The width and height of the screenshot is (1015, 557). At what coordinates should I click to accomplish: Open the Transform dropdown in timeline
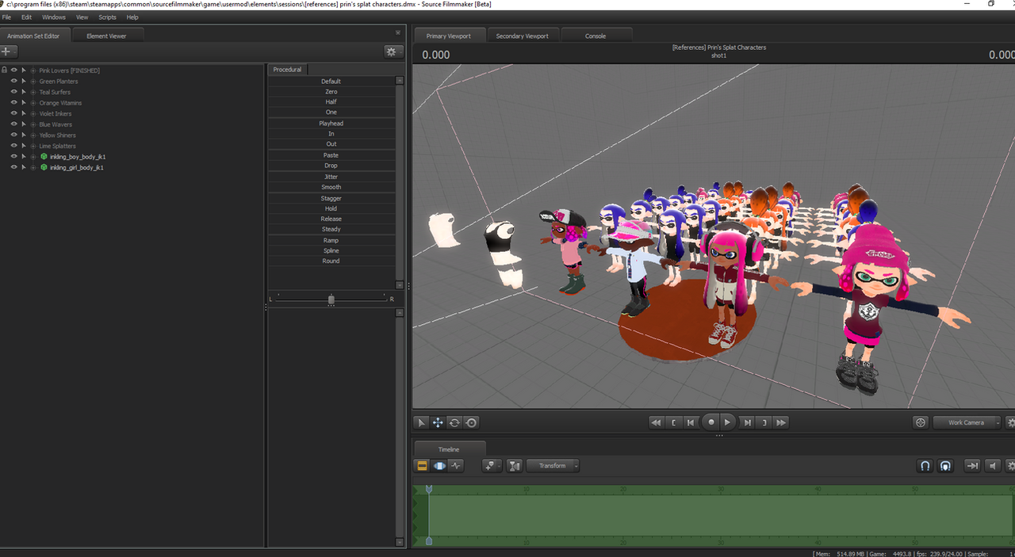[553, 466]
